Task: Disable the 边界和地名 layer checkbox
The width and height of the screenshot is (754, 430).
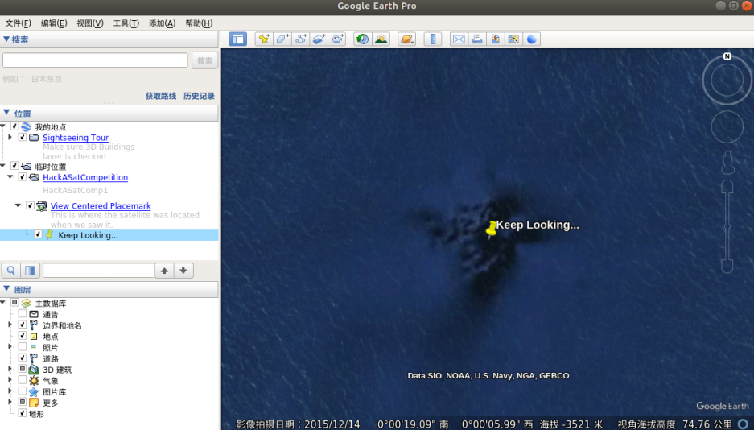Action: [22, 325]
